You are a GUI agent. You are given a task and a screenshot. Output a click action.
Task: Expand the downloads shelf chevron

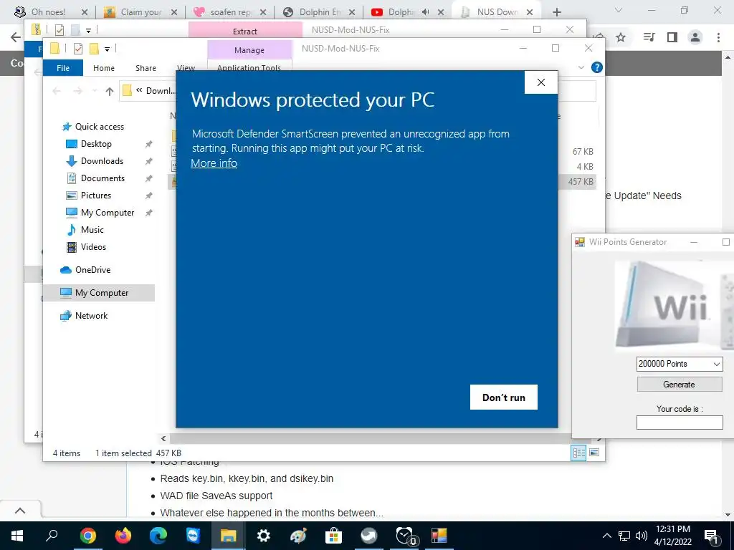pyautogui.click(x=19, y=511)
